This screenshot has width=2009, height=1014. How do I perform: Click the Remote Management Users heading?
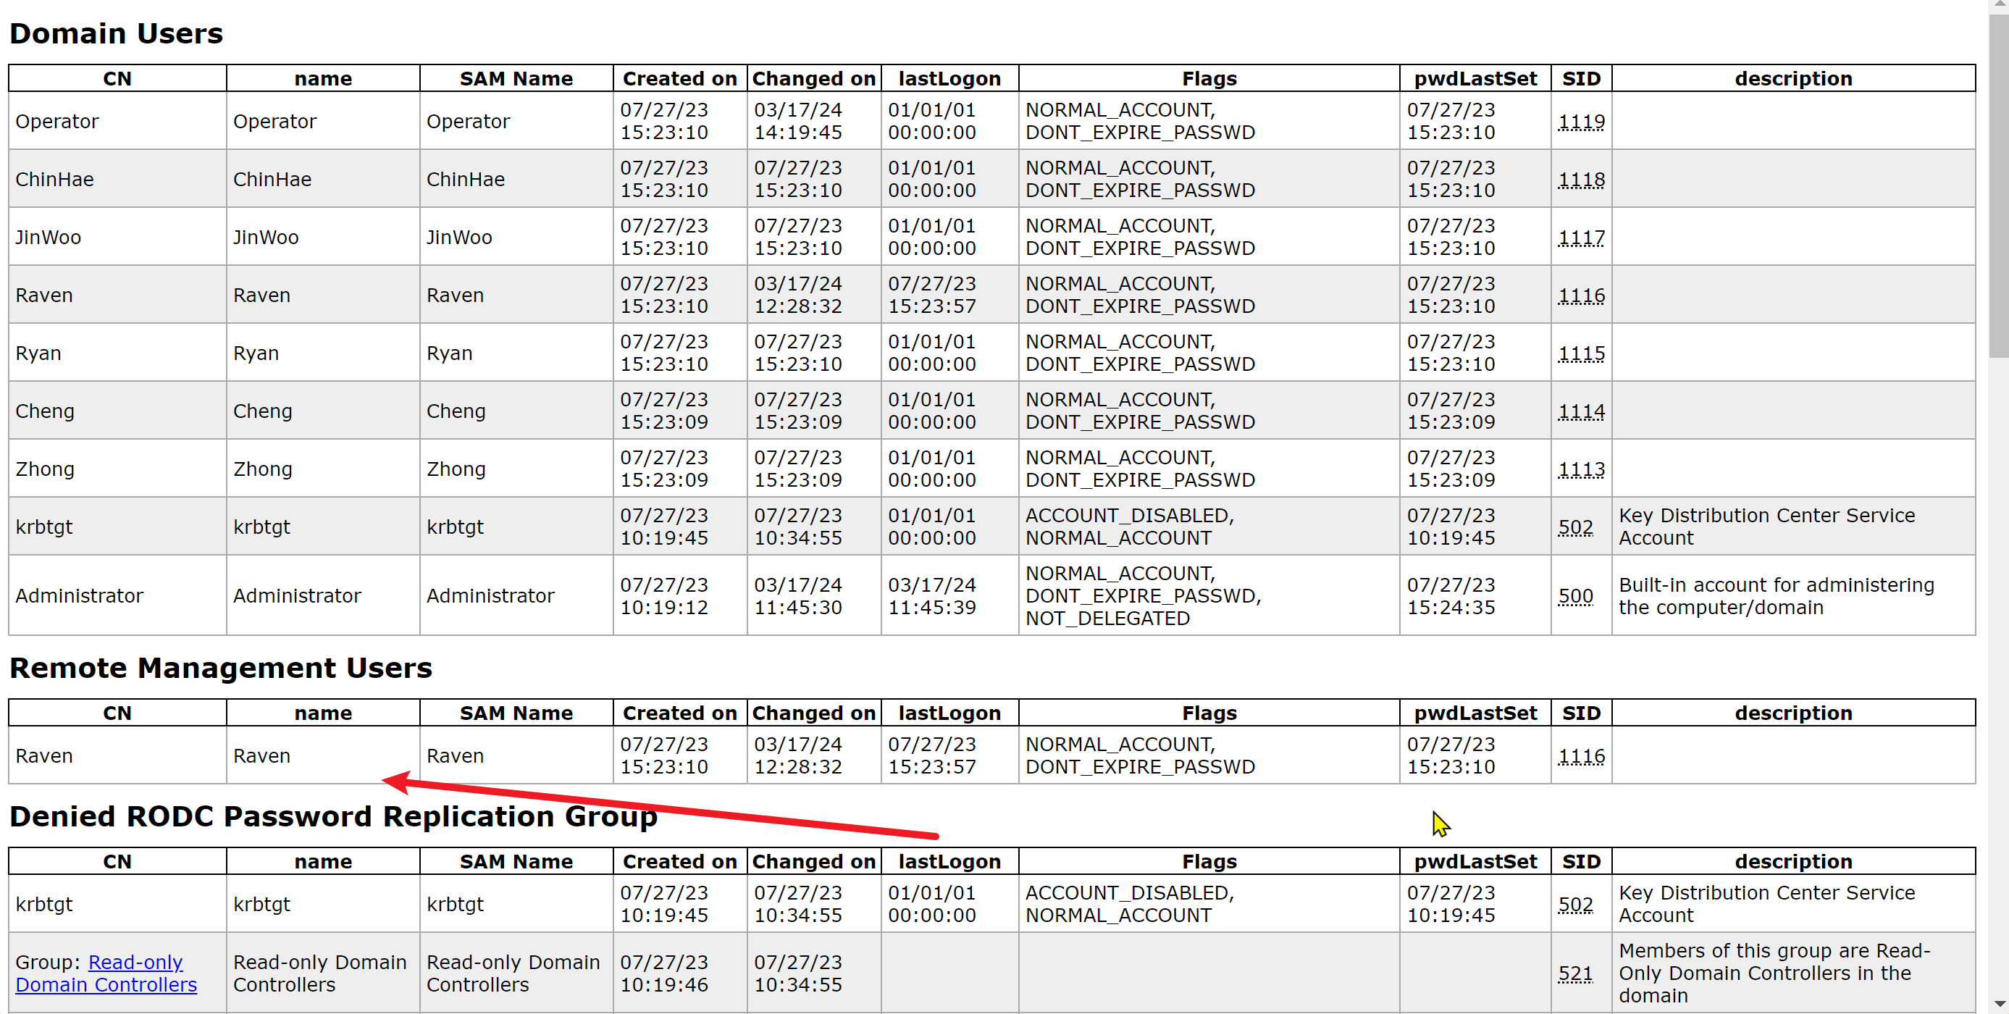(x=221, y=668)
